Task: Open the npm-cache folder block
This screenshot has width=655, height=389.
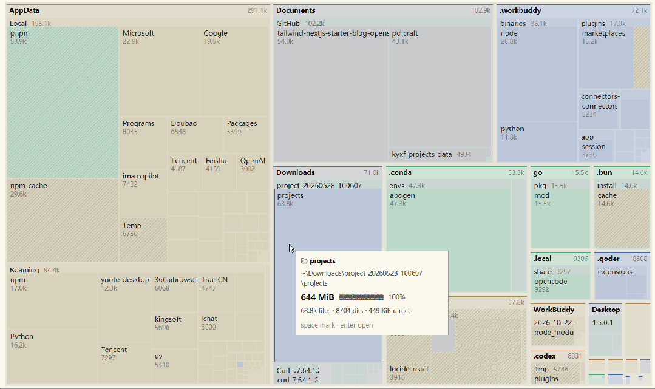Action: pos(63,221)
